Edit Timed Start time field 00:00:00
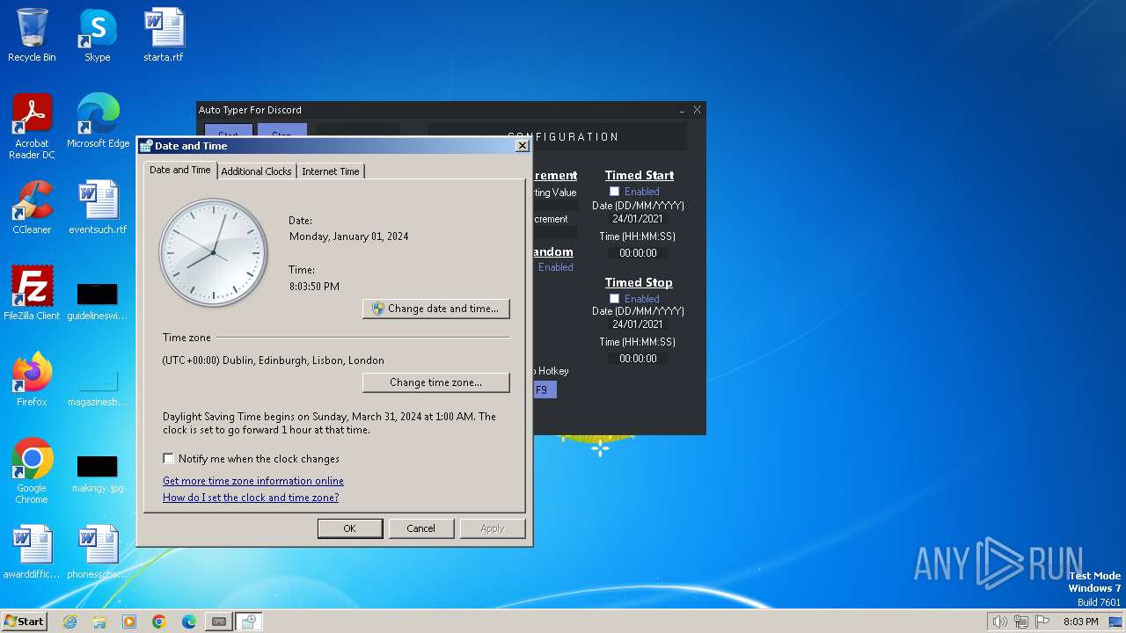 [x=639, y=253]
